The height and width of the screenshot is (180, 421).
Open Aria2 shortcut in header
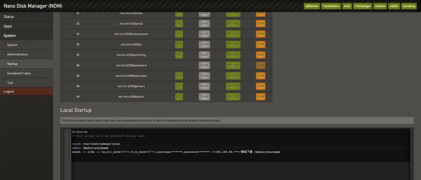(347, 6)
